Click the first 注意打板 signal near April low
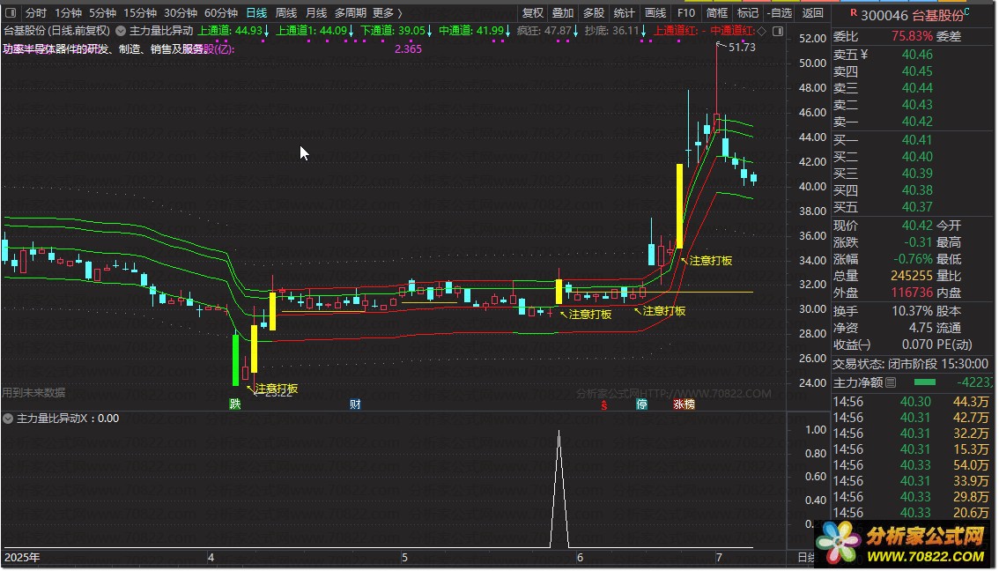Screen dimensions: 999x571 [x=276, y=388]
